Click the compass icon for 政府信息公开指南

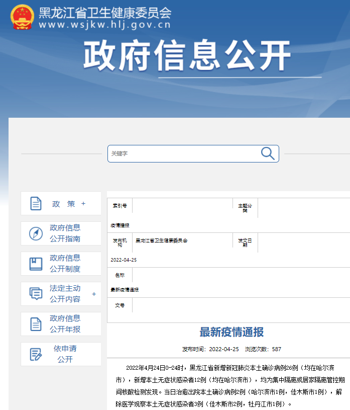[x=36, y=233]
